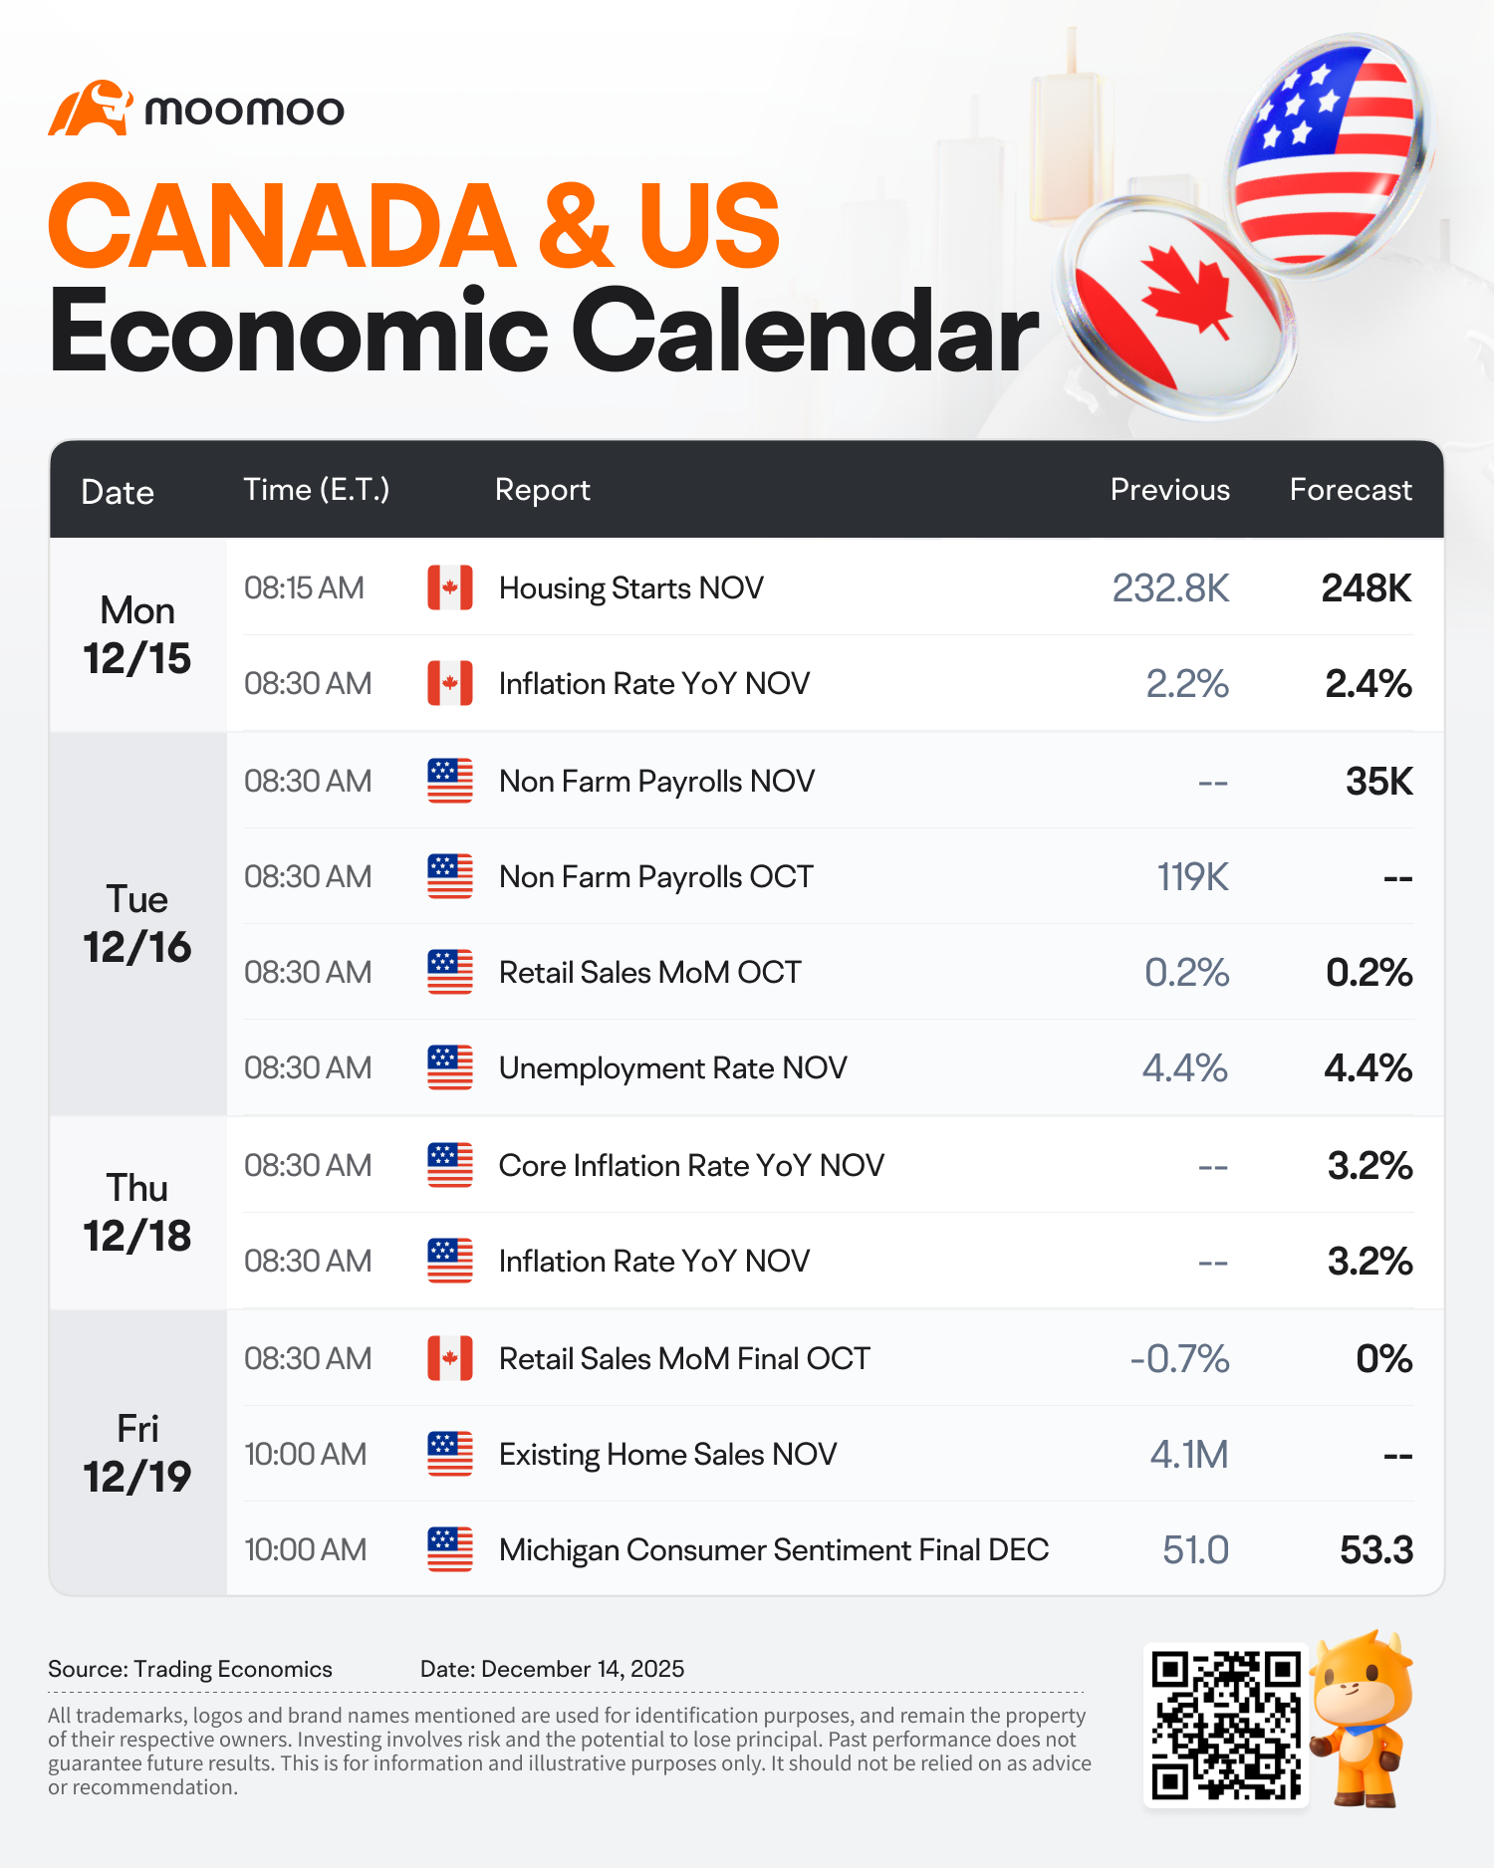Select the Forecast column header

point(1351,490)
